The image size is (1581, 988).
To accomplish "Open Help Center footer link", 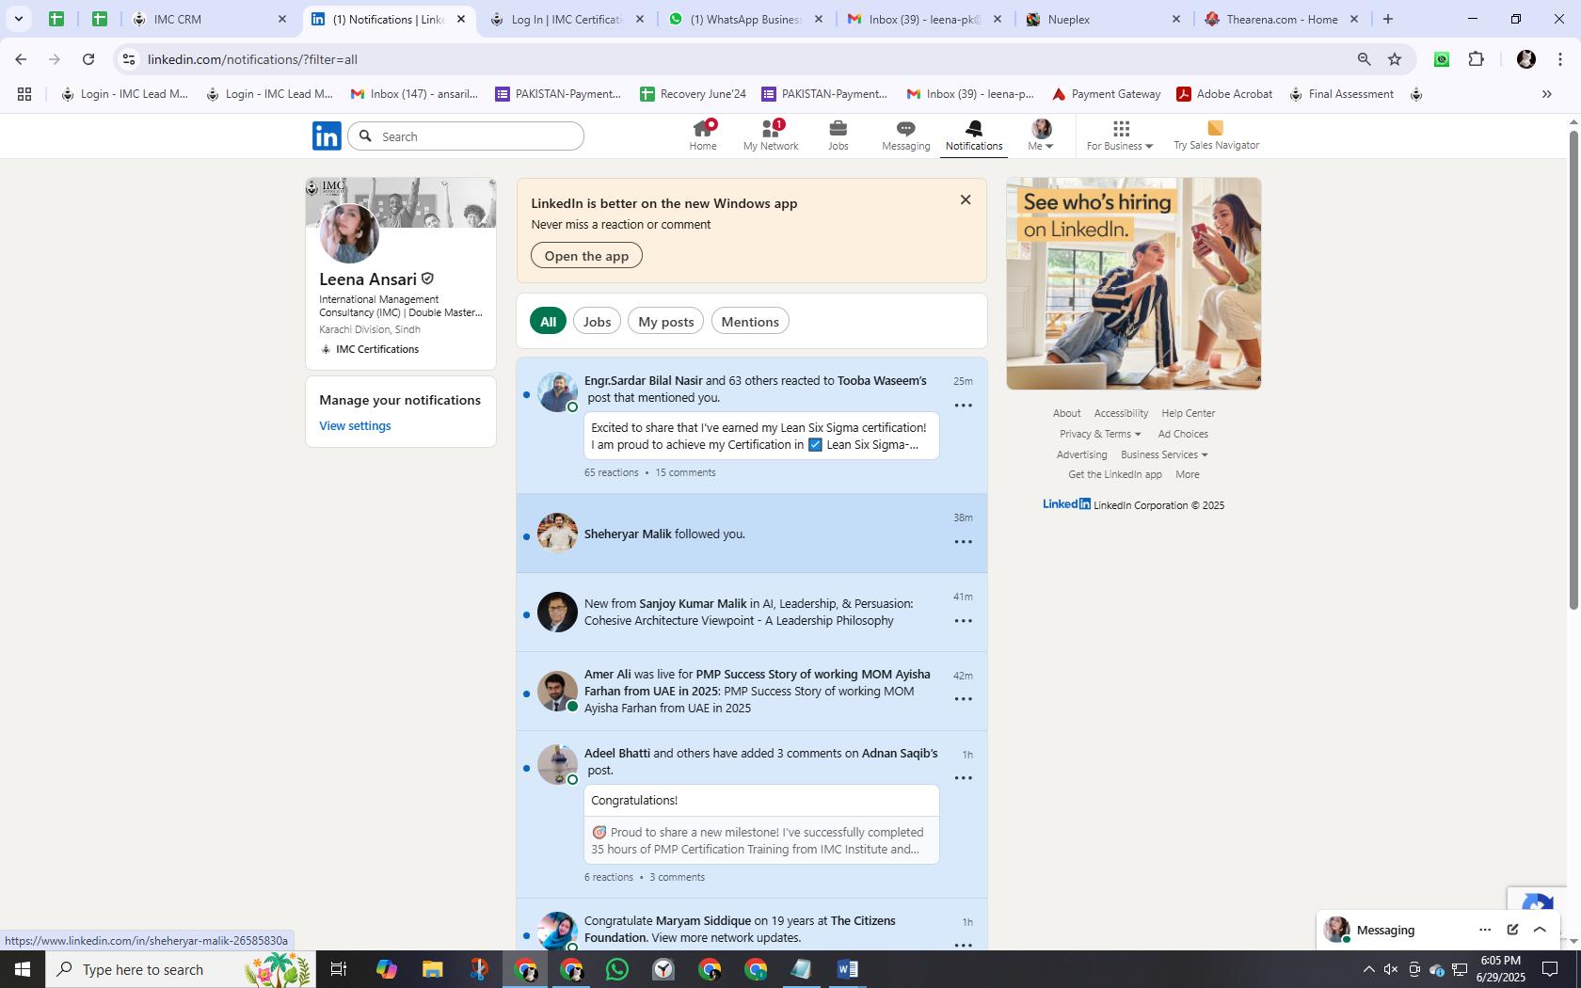I will coord(1188,413).
